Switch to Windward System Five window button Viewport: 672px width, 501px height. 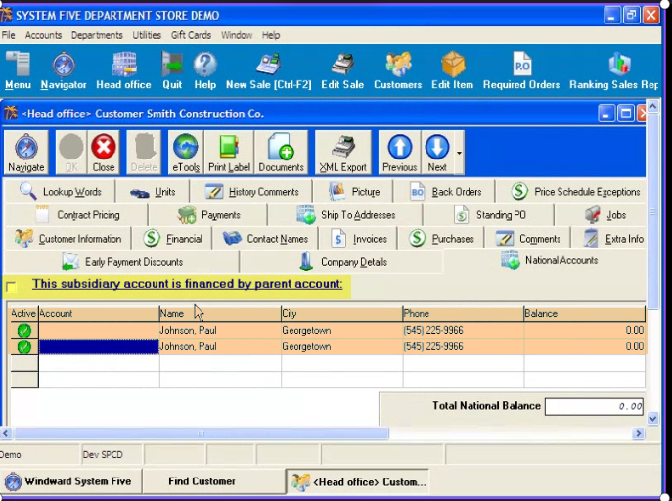70,481
